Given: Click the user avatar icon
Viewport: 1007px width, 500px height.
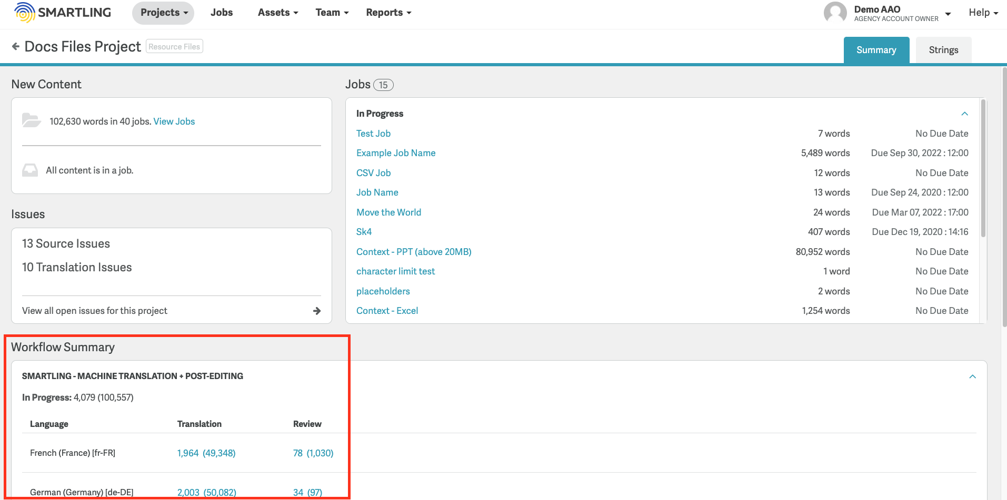Looking at the screenshot, I should point(835,13).
